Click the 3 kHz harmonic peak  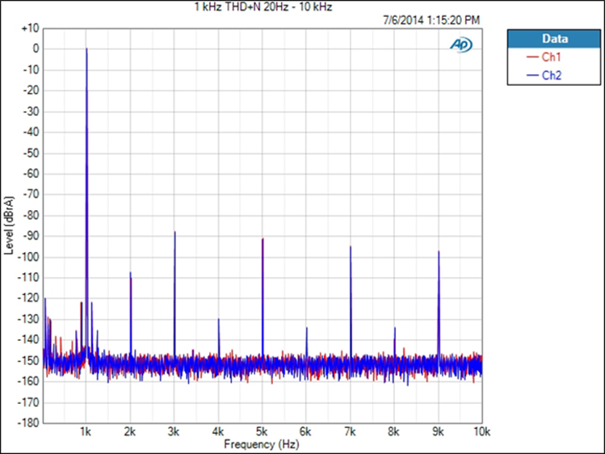pyautogui.click(x=174, y=233)
